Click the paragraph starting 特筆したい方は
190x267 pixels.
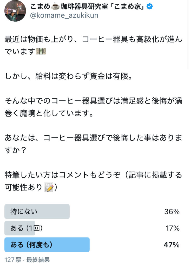[x=93, y=181]
